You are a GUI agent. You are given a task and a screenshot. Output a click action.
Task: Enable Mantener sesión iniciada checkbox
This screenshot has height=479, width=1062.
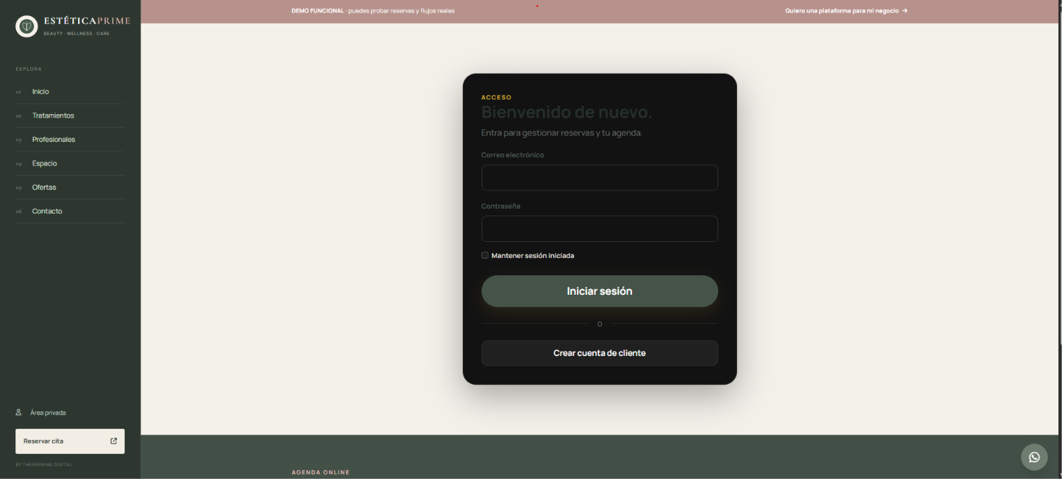(485, 255)
